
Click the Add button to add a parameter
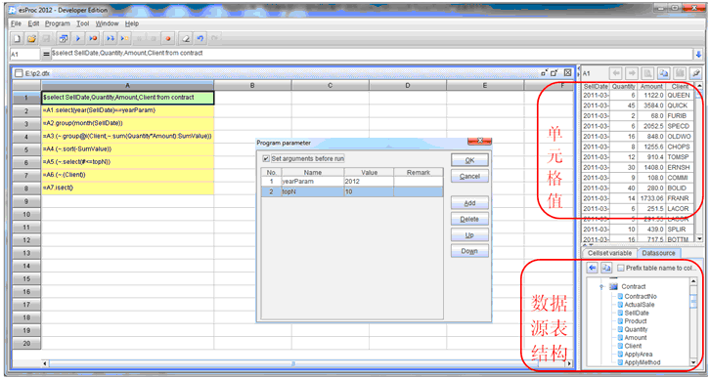pyautogui.click(x=469, y=203)
